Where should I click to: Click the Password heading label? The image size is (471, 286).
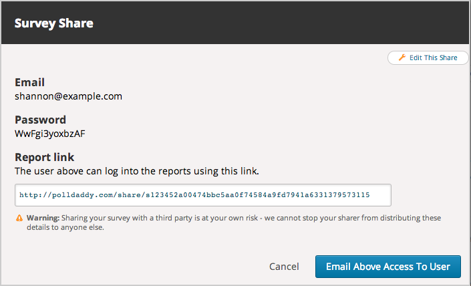[x=40, y=120]
